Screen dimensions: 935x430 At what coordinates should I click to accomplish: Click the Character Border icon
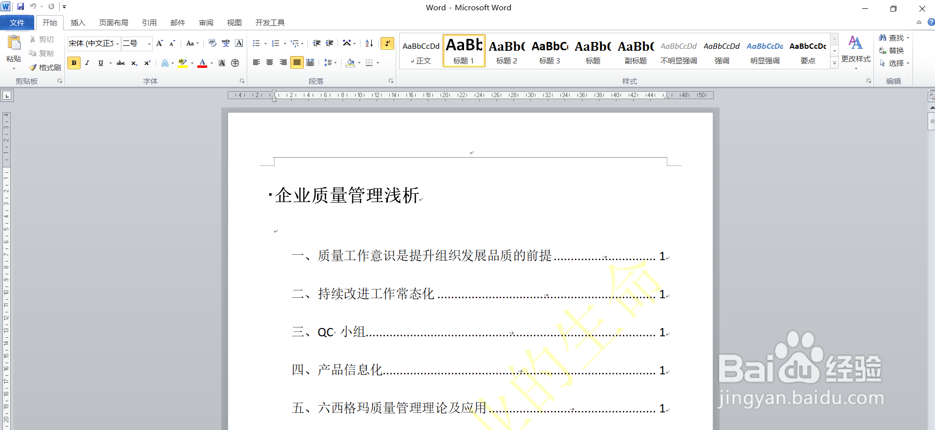coord(239,43)
